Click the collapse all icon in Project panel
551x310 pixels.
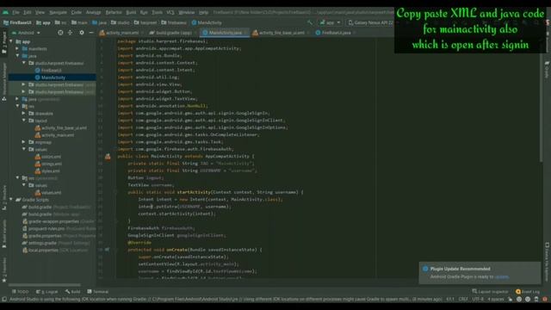[71, 33]
